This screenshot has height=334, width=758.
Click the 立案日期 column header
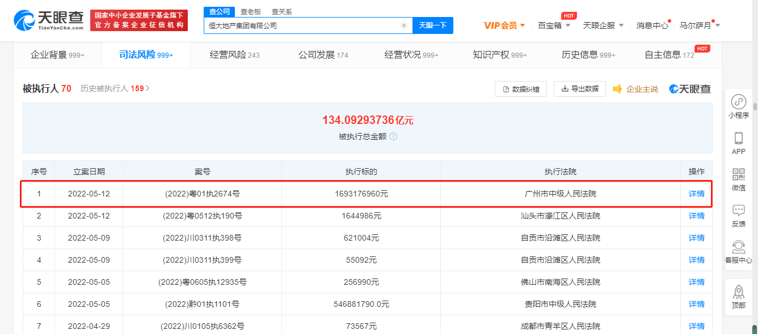point(89,172)
